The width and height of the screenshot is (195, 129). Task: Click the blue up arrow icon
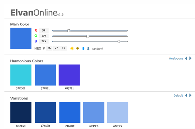click(83, 49)
